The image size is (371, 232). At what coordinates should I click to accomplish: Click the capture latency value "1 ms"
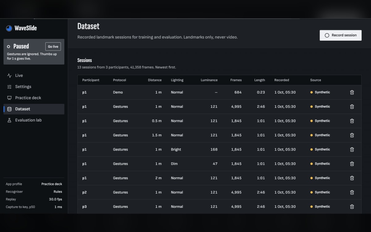tap(58, 207)
